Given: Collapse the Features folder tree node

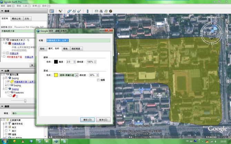Looking at the screenshot, I should click(x=6, y=92).
